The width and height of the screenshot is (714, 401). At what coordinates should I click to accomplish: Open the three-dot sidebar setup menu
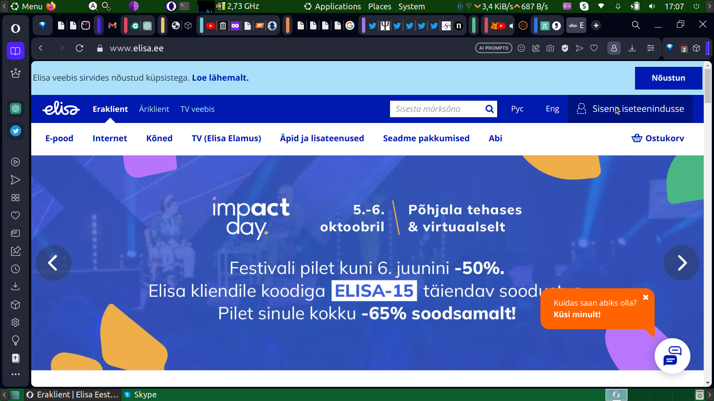16,374
